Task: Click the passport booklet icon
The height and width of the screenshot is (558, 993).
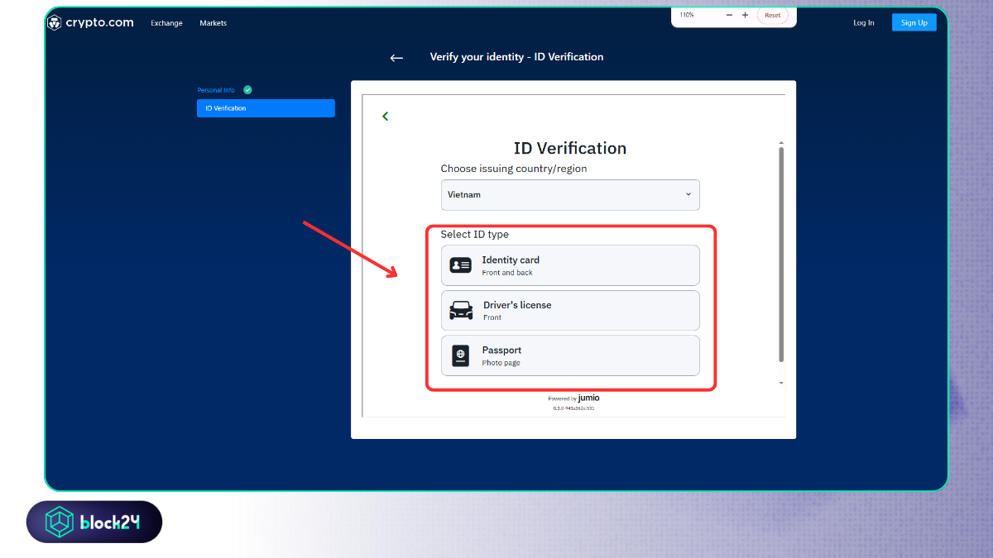Action: 460,355
